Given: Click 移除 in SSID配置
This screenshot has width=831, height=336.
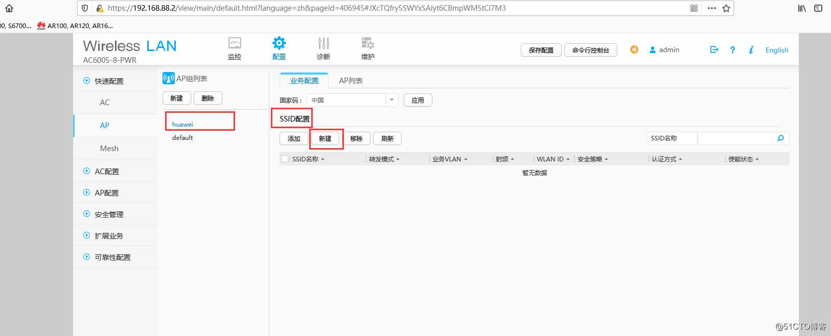Looking at the screenshot, I should pyautogui.click(x=356, y=138).
